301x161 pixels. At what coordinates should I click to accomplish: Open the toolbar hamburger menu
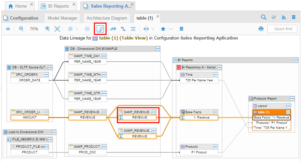(x=181, y=29)
